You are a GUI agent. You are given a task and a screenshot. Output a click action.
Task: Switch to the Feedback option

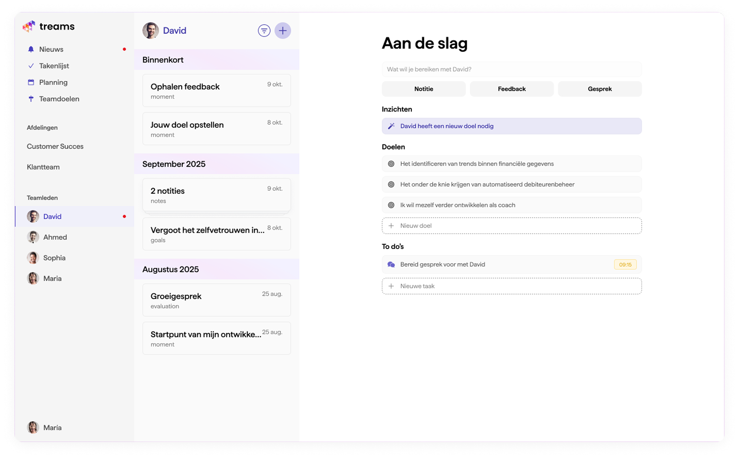point(511,89)
